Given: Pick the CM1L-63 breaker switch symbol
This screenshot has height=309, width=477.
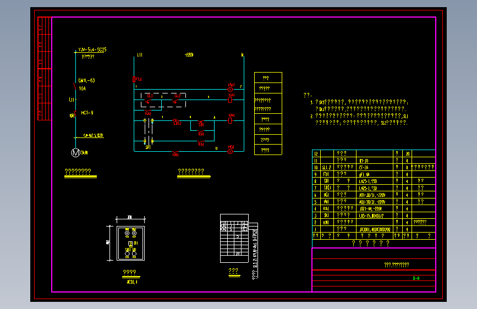Looking at the screenshot, I should tap(75, 87).
